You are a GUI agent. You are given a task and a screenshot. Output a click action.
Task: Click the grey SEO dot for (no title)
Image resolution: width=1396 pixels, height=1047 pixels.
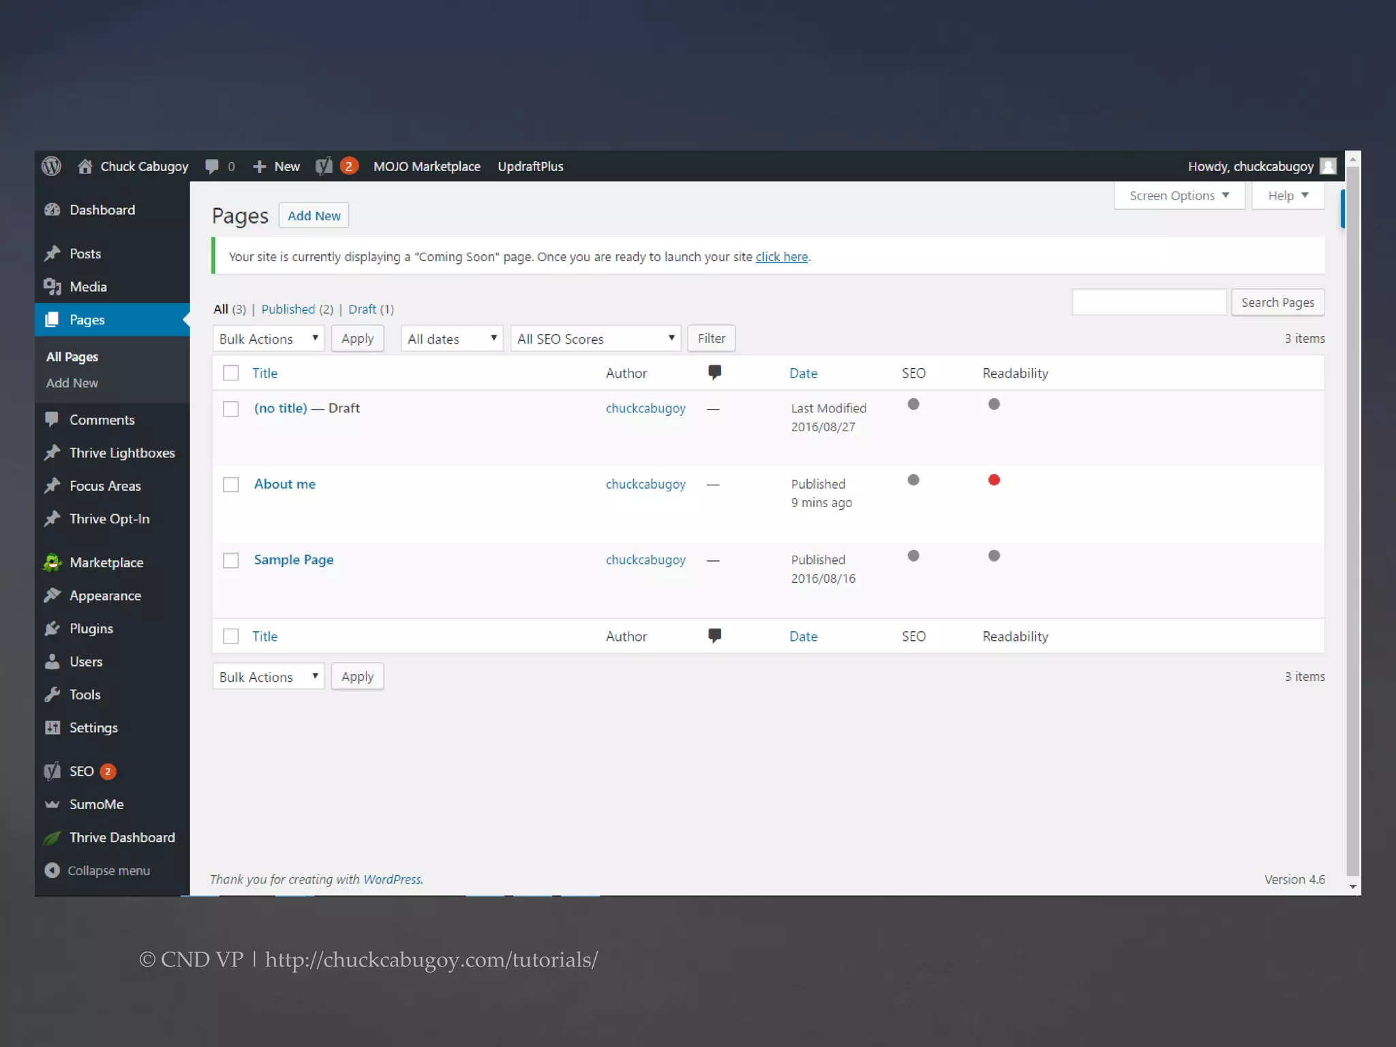913,404
